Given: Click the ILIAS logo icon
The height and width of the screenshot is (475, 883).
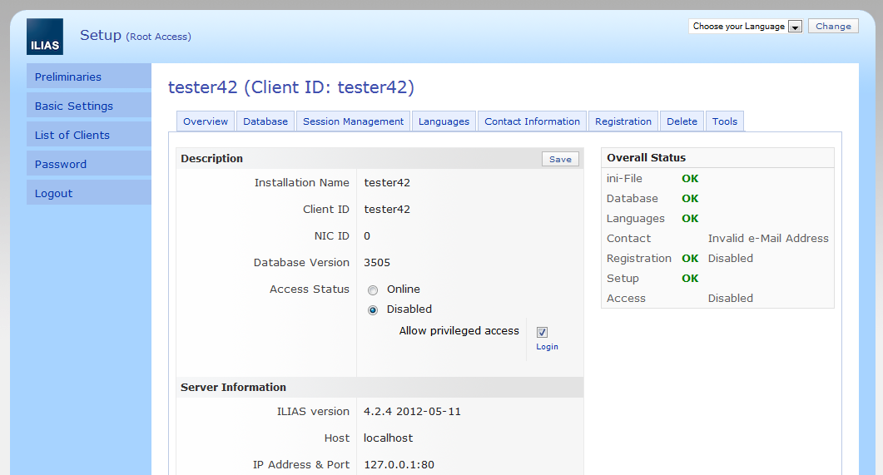Looking at the screenshot, I should pyautogui.click(x=44, y=37).
